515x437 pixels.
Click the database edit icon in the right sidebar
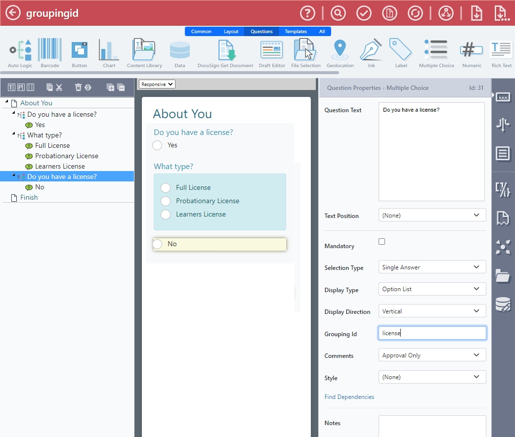503,305
